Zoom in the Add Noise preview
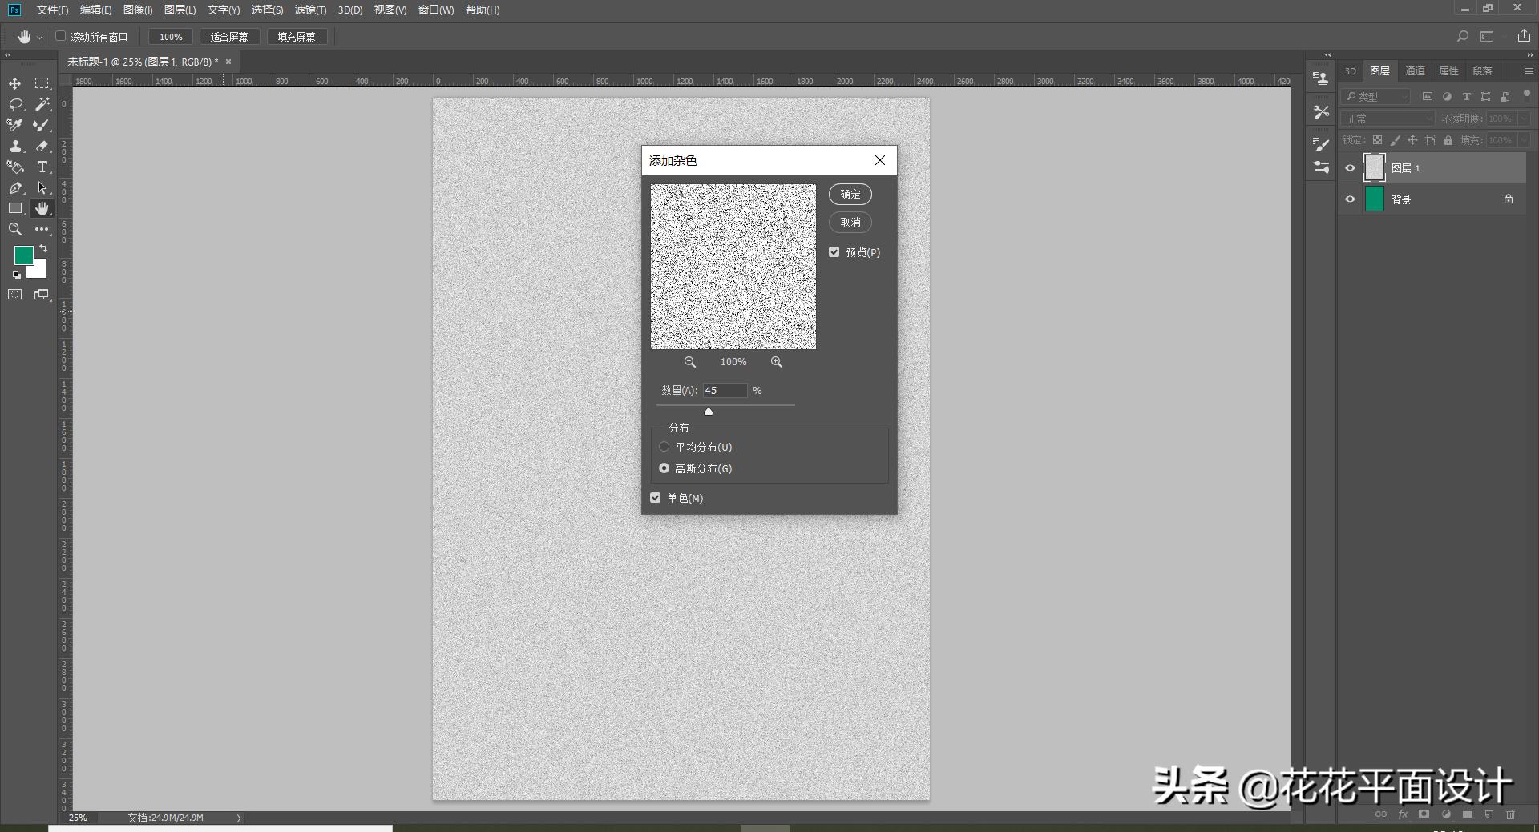The height and width of the screenshot is (832, 1539). 776,362
